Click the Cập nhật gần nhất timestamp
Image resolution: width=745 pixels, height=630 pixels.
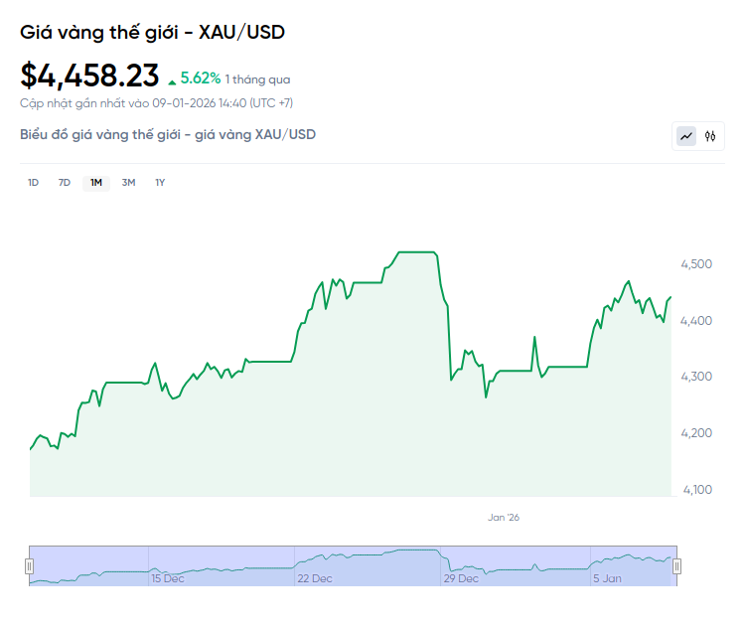pyautogui.click(x=156, y=103)
